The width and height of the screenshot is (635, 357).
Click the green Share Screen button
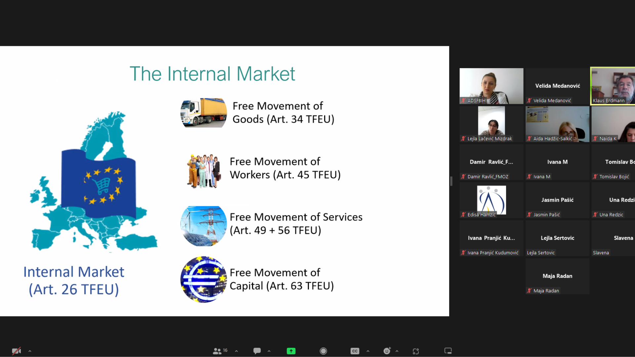(x=291, y=351)
